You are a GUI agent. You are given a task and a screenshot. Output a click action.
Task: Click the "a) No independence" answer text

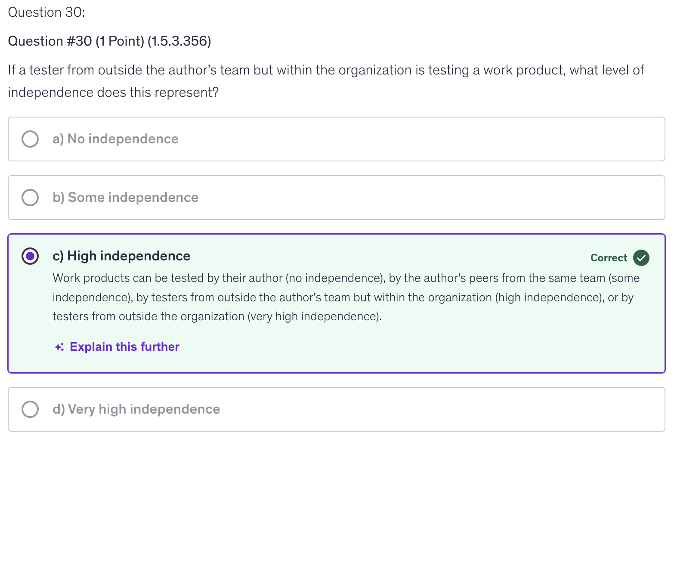click(x=115, y=139)
